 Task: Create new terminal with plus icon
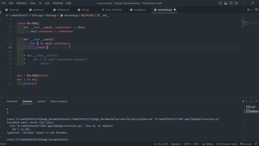243,101
